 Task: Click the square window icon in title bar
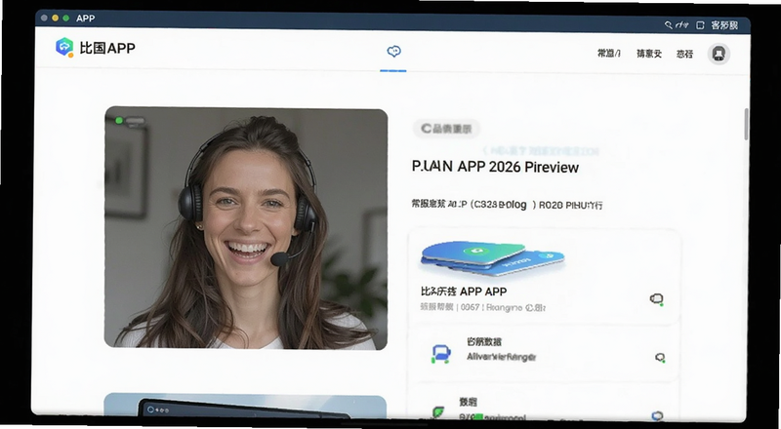click(700, 25)
